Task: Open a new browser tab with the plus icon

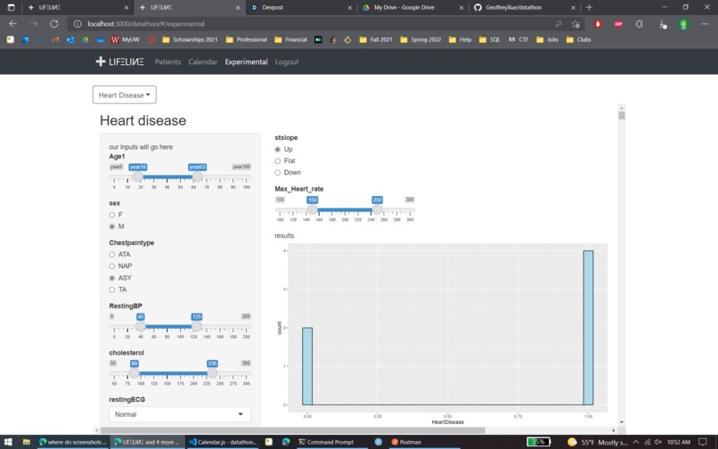Action: tap(589, 7)
